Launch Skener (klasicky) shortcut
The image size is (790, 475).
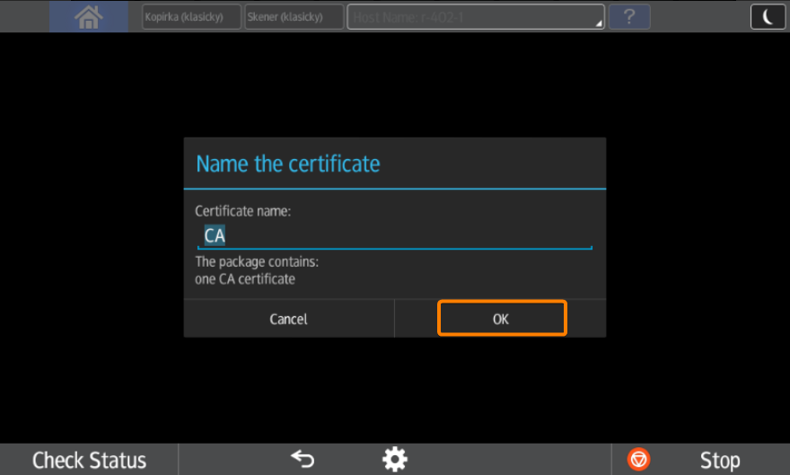click(294, 17)
